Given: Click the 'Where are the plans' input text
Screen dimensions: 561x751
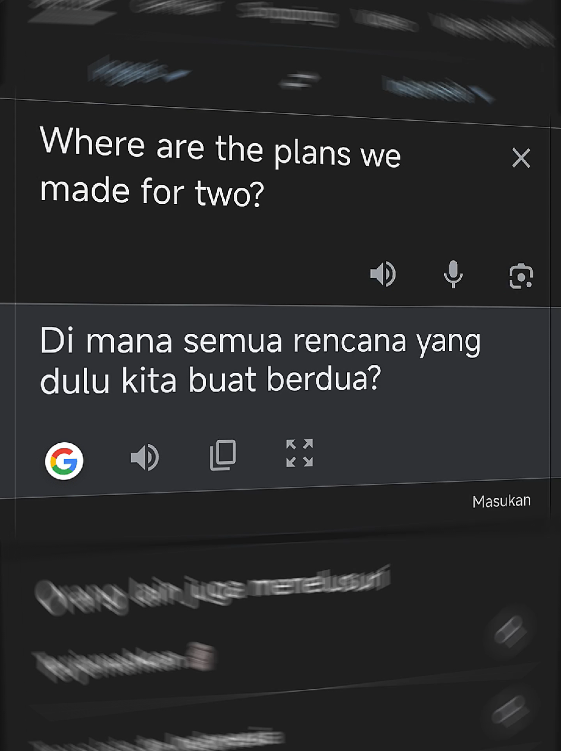Looking at the screenshot, I should click(220, 168).
